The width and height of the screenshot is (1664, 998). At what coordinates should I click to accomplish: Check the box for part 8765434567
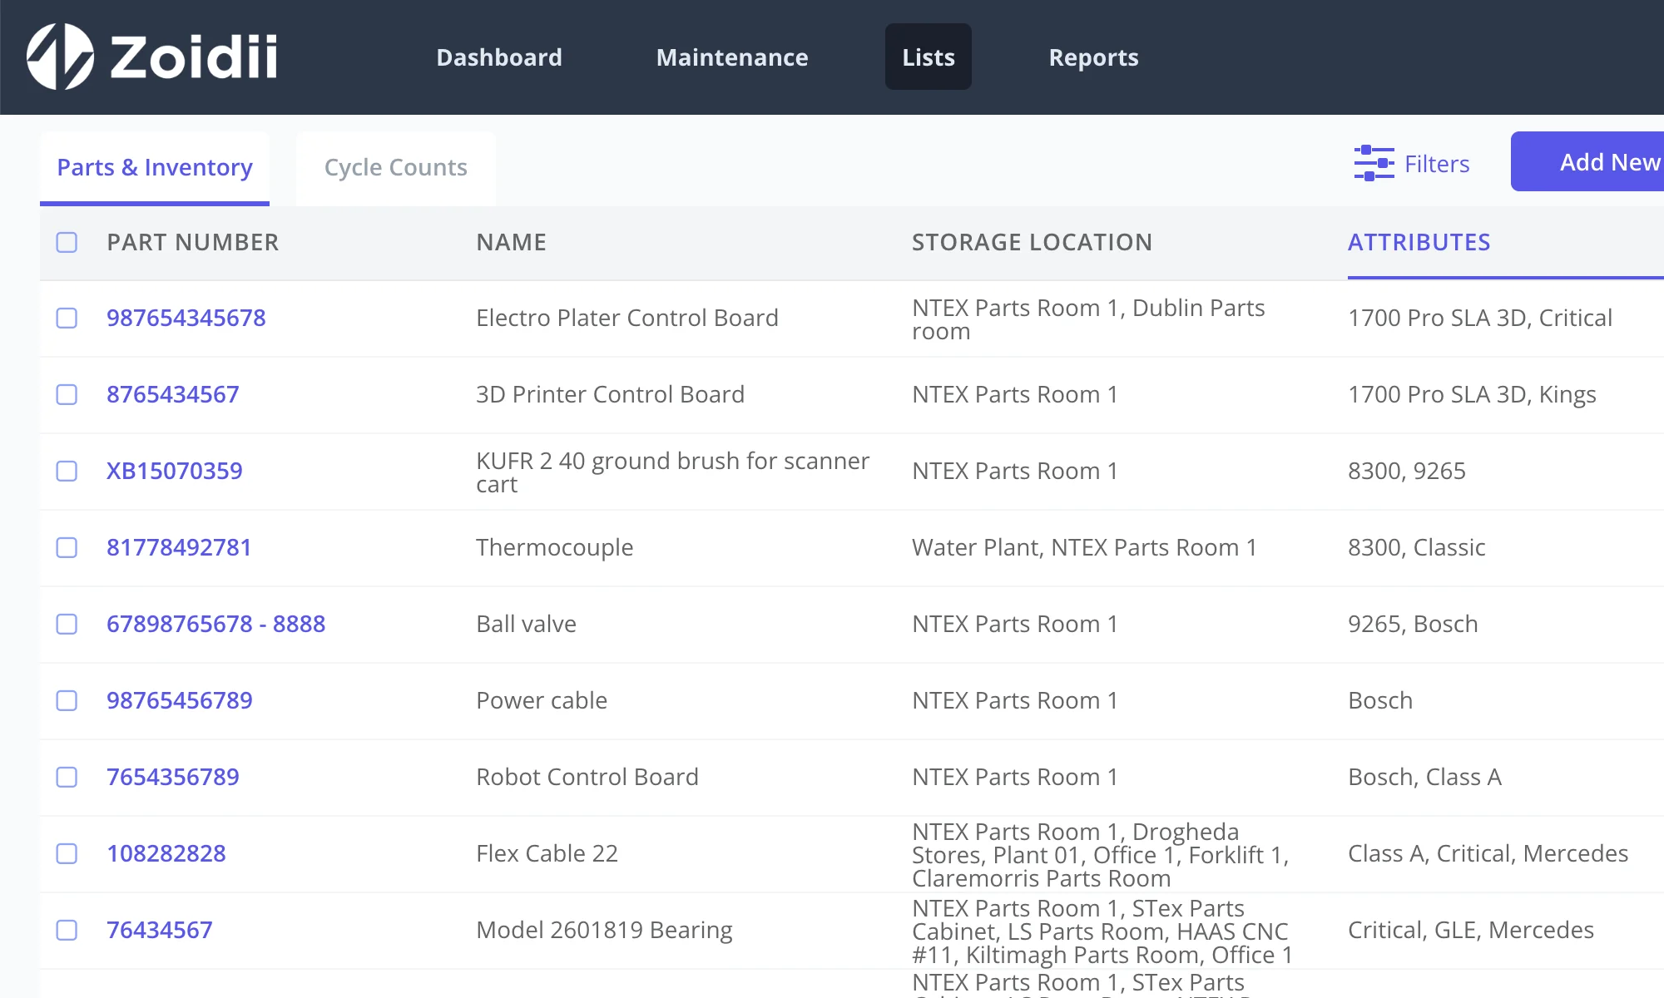tap(67, 394)
